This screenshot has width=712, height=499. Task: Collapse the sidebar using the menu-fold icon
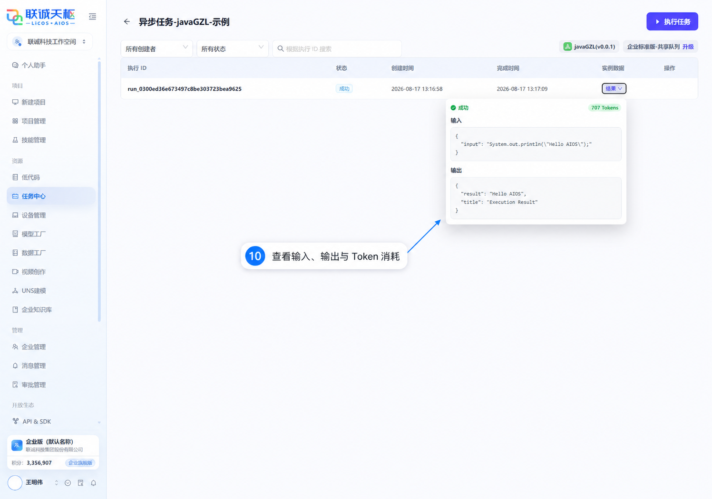coord(92,17)
